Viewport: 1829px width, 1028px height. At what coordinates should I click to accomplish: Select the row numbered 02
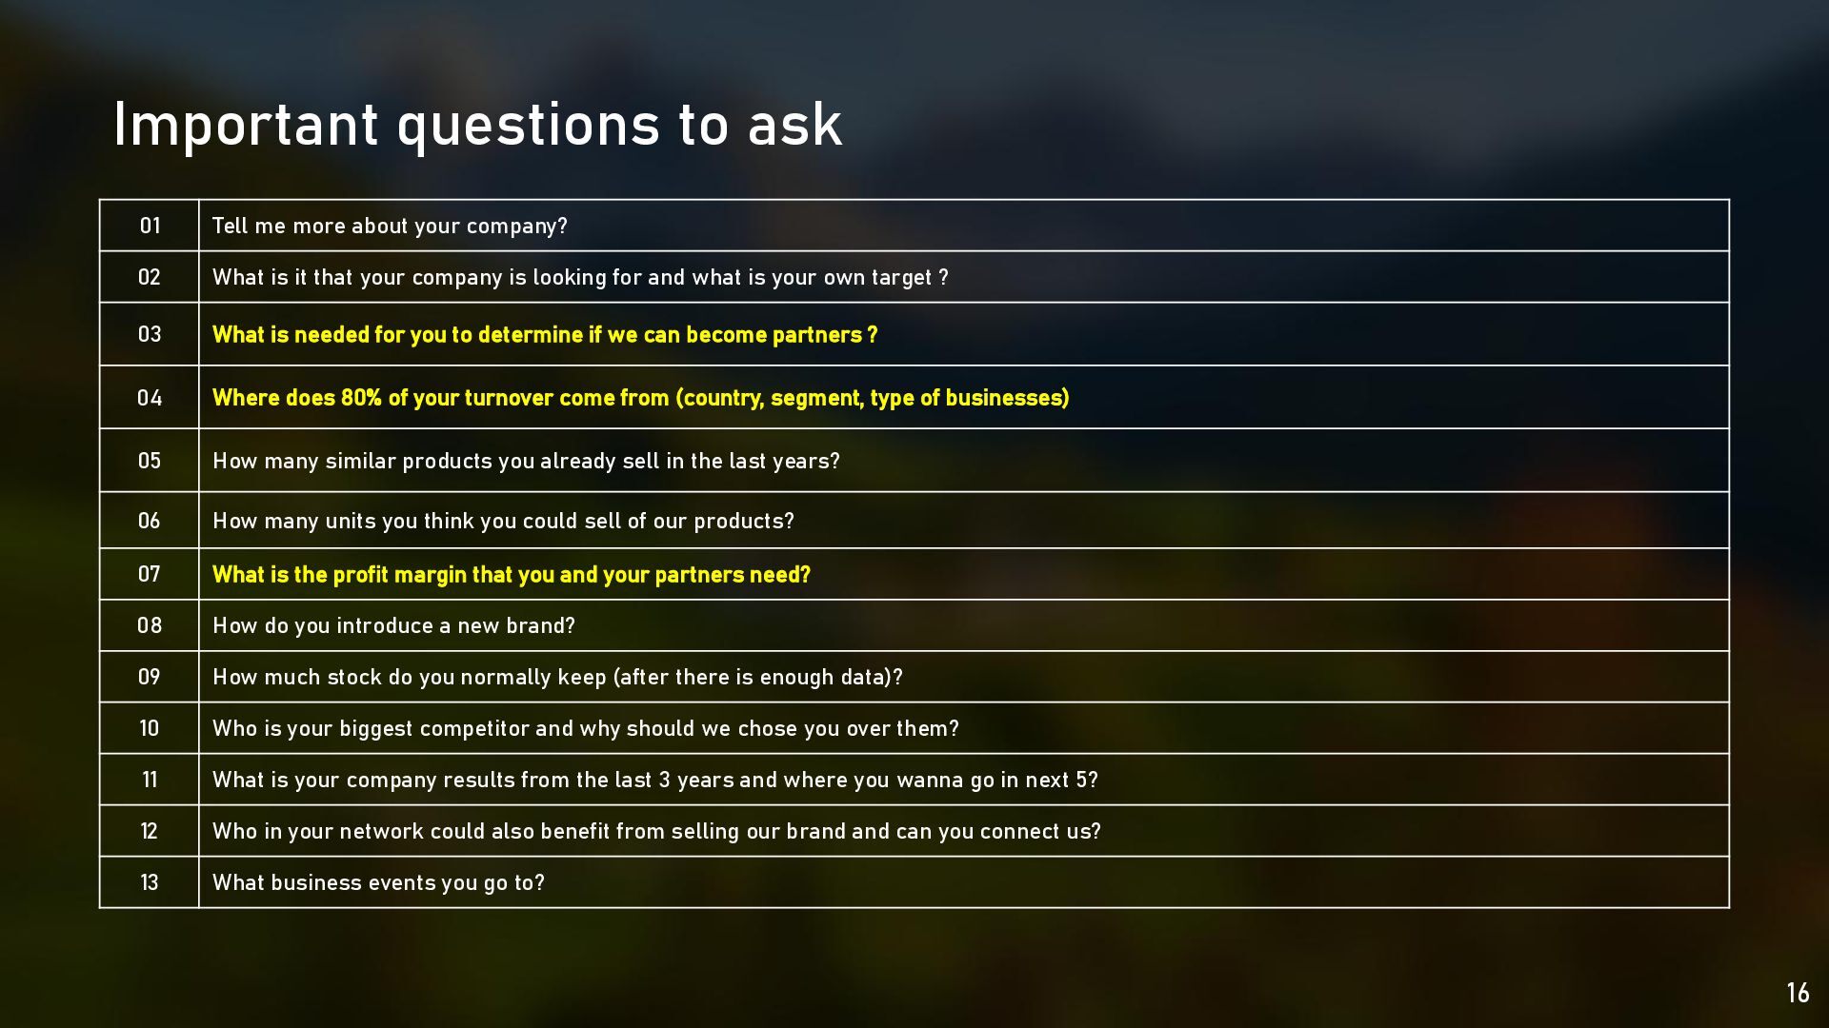pos(914,277)
